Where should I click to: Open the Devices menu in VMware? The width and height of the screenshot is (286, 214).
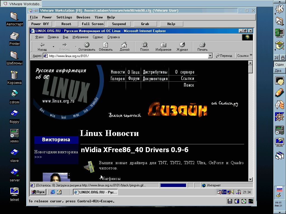[x=83, y=17]
